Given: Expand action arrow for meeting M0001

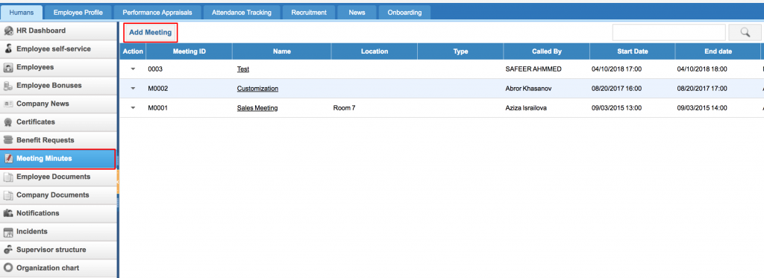Looking at the screenshot, I should [133, 108].
